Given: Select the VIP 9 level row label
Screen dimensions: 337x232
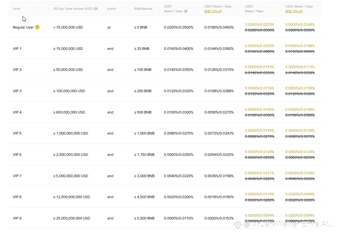Looking at the screenshot, I should (x=17, y=218).
